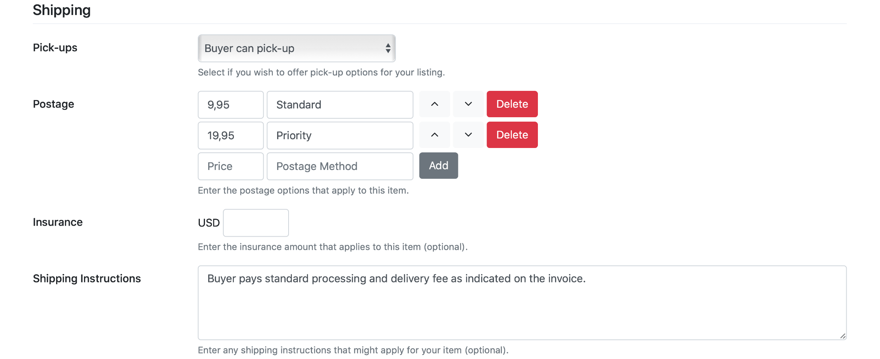
Task: Select the Postage label
Action: click(x=54, y=104)
